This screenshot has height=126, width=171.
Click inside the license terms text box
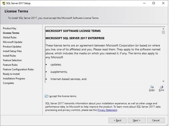coord(103,54)
